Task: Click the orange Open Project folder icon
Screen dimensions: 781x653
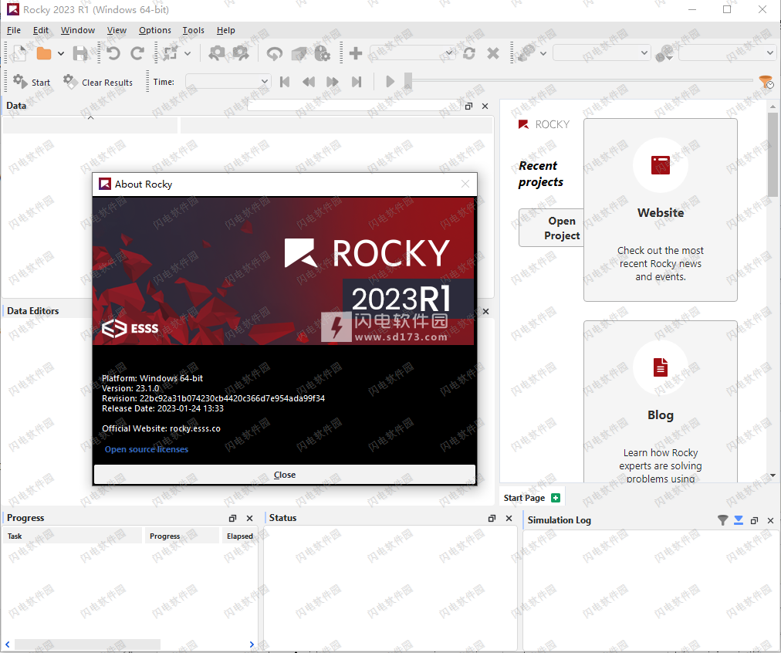Action: pos(44,53)
